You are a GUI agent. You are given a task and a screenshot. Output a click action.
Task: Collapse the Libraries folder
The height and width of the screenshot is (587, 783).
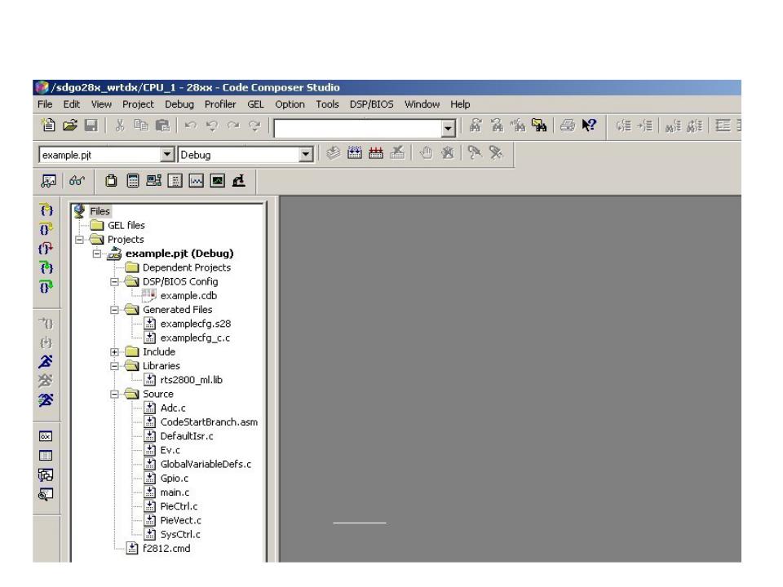click(x=114, y=366)
